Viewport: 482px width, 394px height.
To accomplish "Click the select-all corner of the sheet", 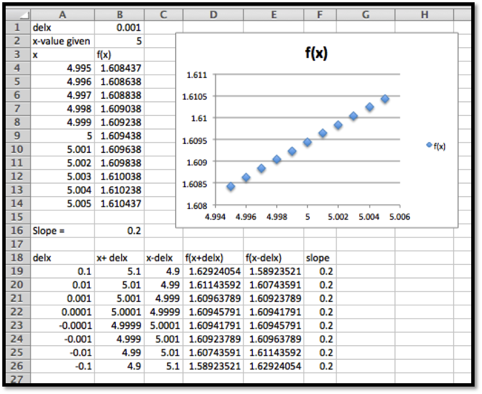I will point(18,15).
